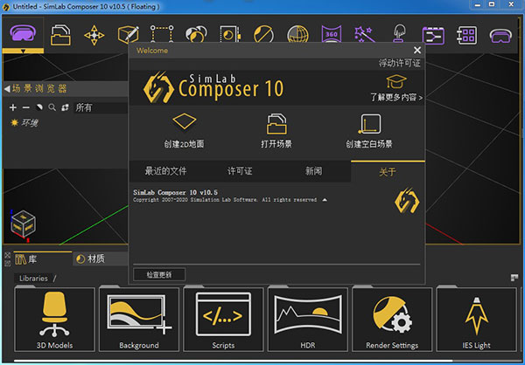Switch to 新闻 tab
Image resolution: width=525 pixels, height=365 pixels.
313,171
